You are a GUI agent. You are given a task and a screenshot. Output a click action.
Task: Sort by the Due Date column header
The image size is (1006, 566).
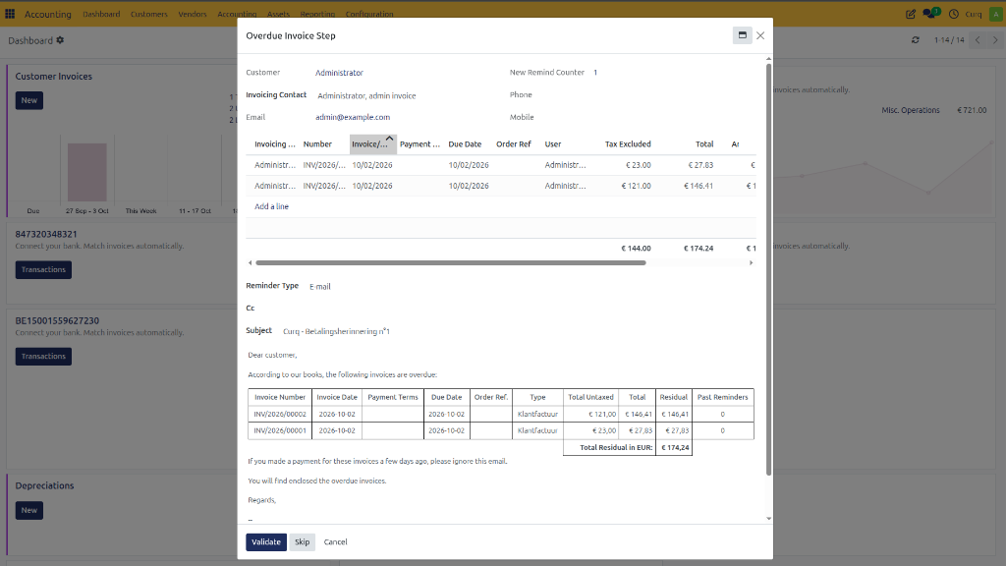(465, 144)
